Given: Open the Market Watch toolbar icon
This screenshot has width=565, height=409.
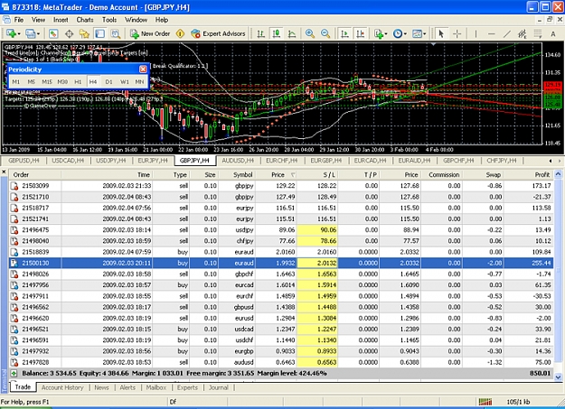Looking at the screenshot, I should pos(53,33).
